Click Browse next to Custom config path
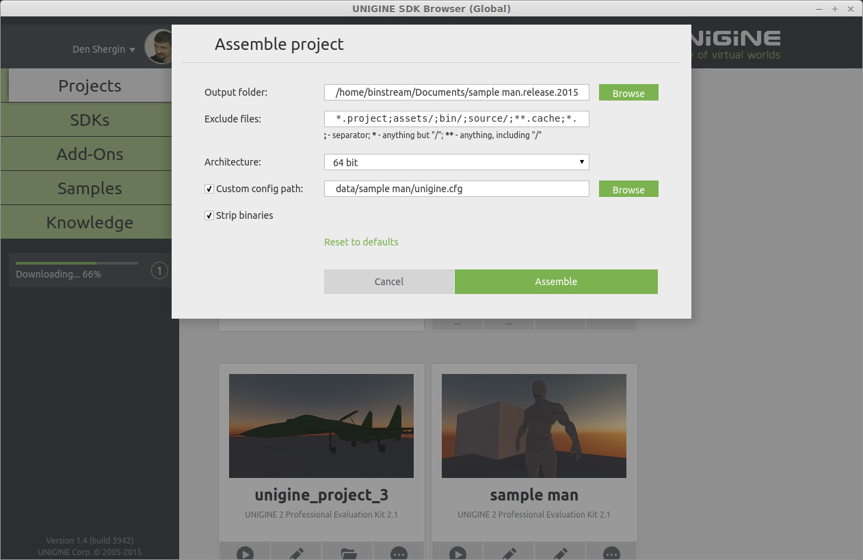The image size is (863, 560). [x=628, y=189]
